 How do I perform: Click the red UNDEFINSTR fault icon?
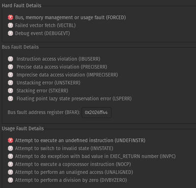(x=10, y=141)
